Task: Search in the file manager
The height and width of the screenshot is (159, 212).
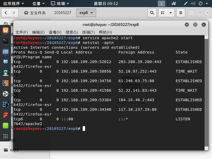Action: tap(152, 13)
